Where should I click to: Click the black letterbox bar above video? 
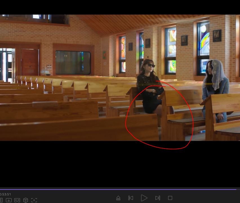click(x=120, y=7)
